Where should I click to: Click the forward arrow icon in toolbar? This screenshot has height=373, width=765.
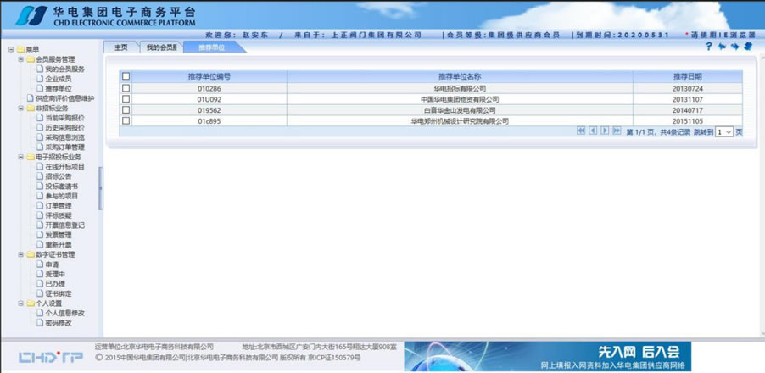[734, 47]
